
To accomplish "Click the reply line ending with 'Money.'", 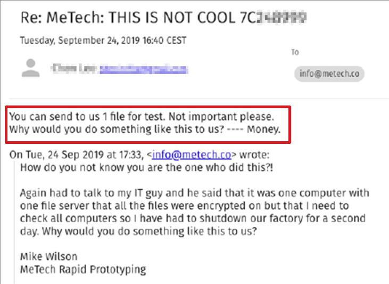I will coord(145,129).
